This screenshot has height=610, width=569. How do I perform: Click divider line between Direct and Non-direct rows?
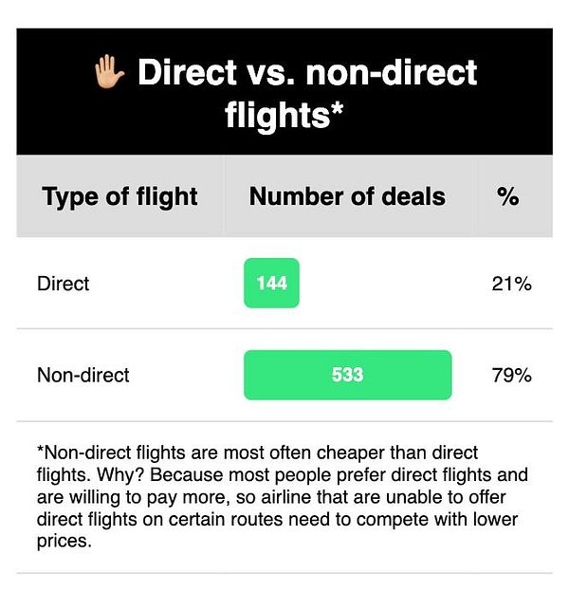click(284, 329)
